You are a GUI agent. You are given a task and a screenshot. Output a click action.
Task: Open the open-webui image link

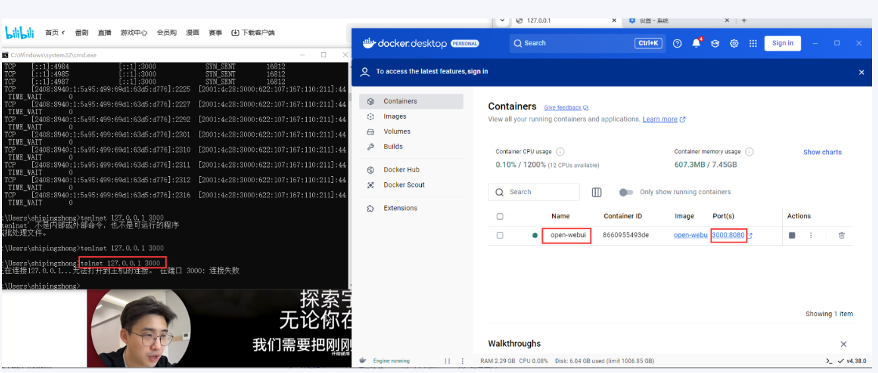tap(691, 235)
